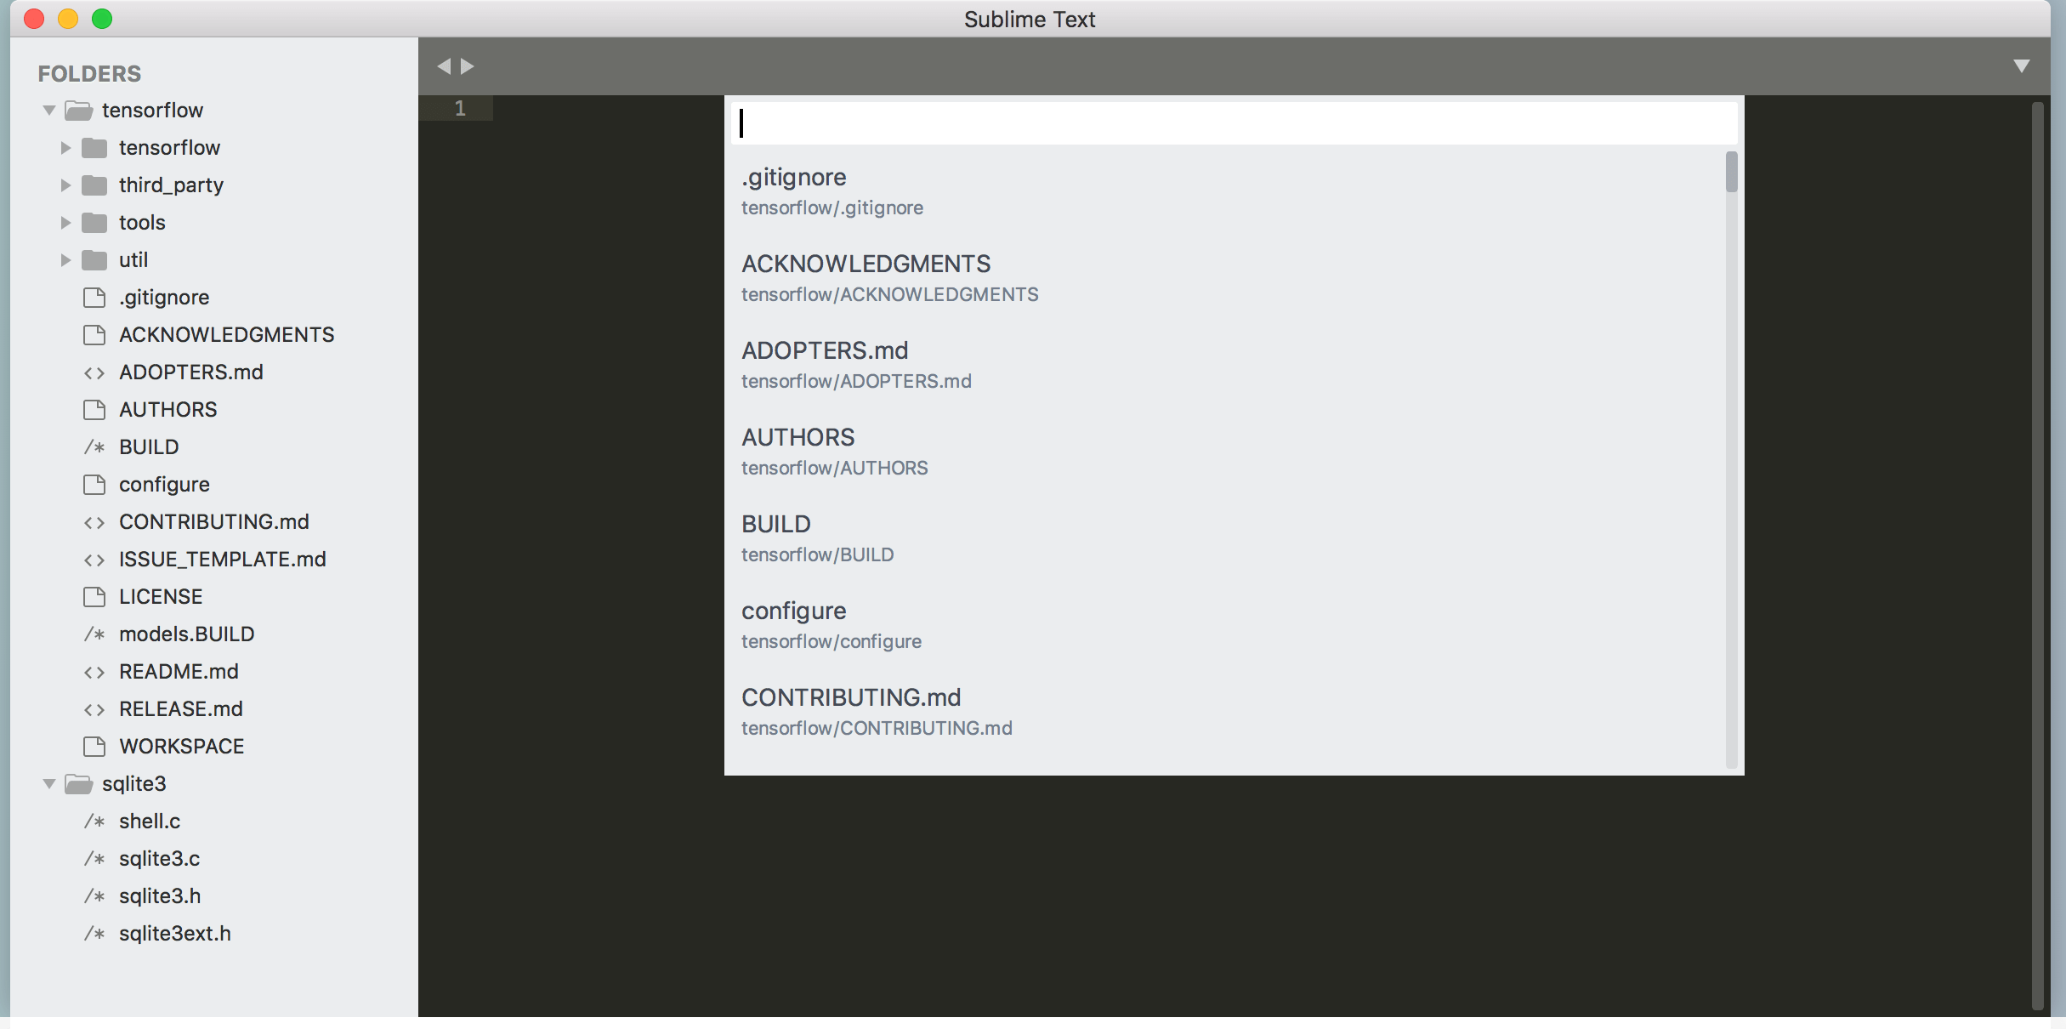
Task: Expand the tools folder
Action: pyautogui.click(x=65, y=223)
